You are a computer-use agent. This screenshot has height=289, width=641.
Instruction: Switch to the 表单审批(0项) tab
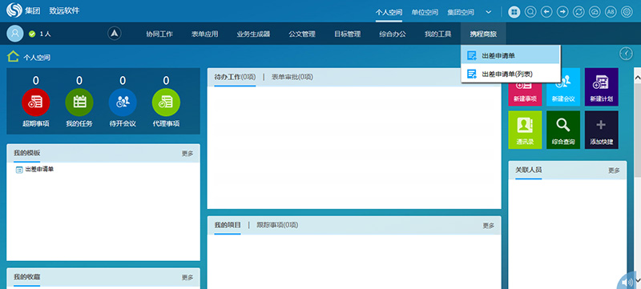point(292,77)
